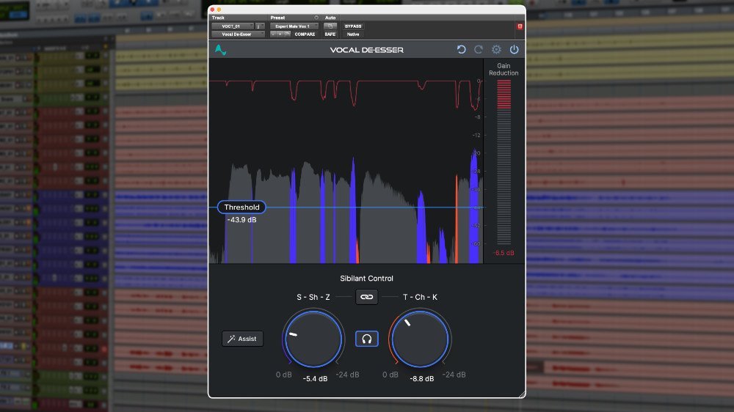The width and height of the screenshot is (734, 412).
Task: Open the insert position 'j' dropdown
Action: pyautogui.click(x=259, y=26)
